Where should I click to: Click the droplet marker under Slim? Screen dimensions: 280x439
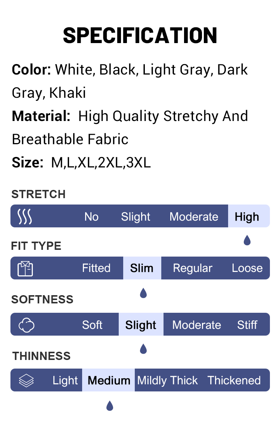(x=143, y=293)
